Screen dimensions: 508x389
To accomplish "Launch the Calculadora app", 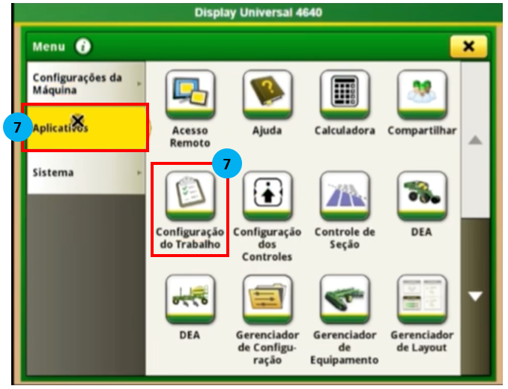I will 344,94.
